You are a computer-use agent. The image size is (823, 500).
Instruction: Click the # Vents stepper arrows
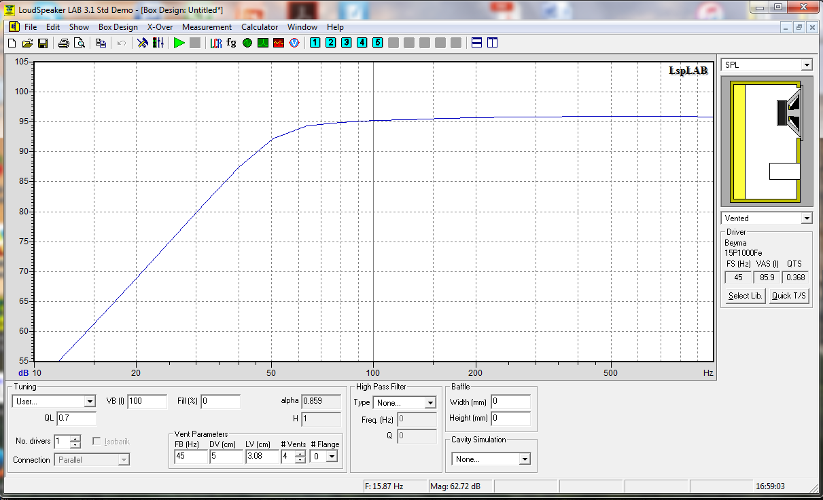pos(300,457)
